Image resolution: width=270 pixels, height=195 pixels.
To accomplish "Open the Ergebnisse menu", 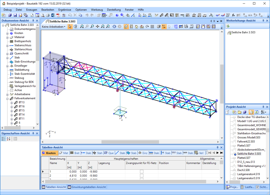I will pos(64,10).
